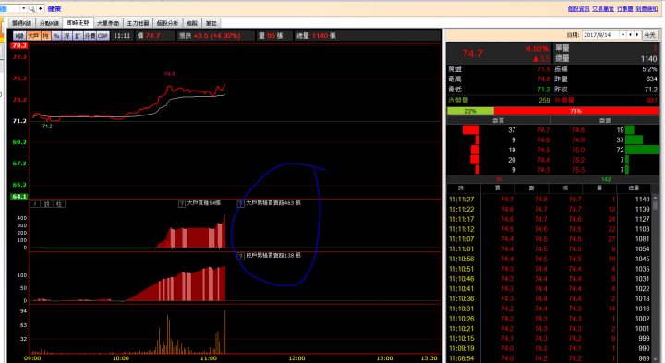
Task: Click the 柱 bar-style icon in indicator panel
Action: 59,204
